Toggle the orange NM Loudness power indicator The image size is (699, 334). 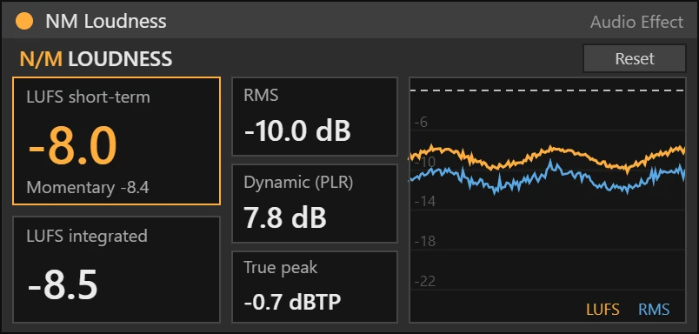pos(24,22)
